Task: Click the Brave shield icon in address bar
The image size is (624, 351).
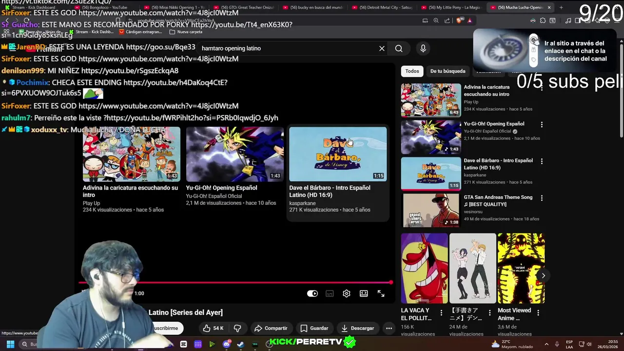Action: click(459, 20)
